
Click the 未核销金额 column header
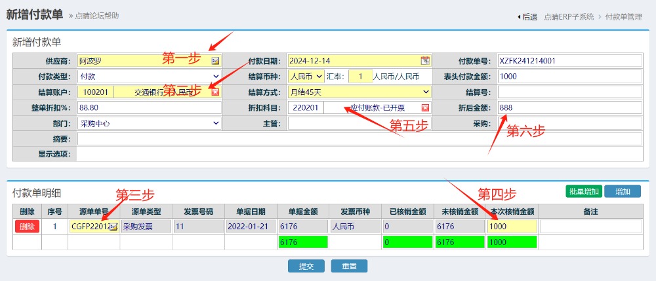coord(460,212)
